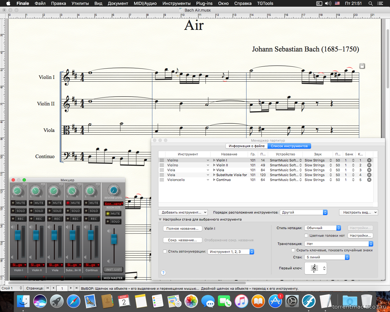Expand the Violin II name row triangle
Image resolution: width=390 pixels, height=312 pixels.
click(214, 165)
